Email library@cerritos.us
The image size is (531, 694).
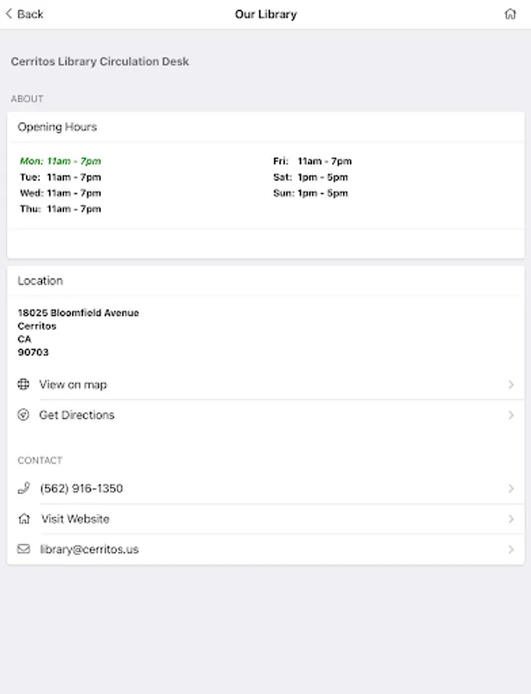(x=89, y=550)
